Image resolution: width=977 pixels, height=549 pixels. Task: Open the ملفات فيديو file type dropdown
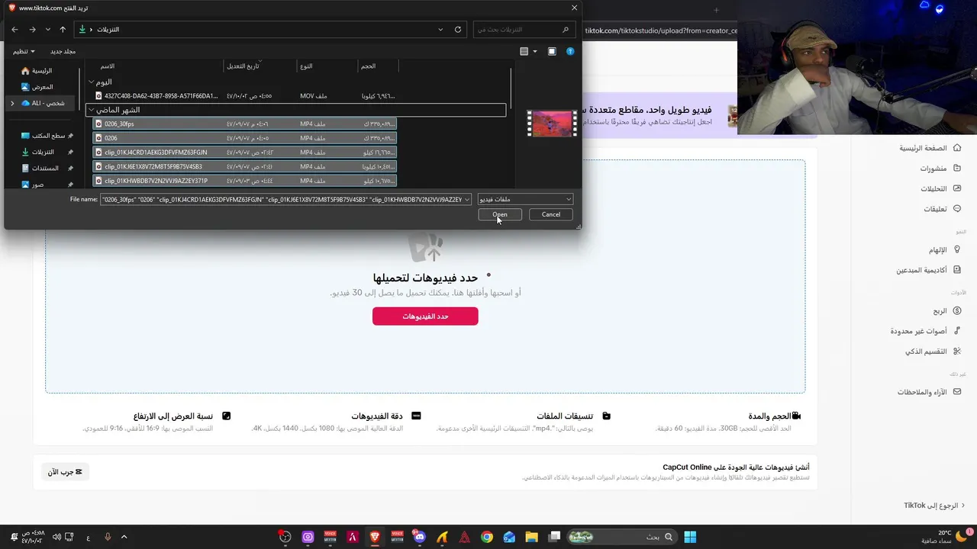pos(525,199)
